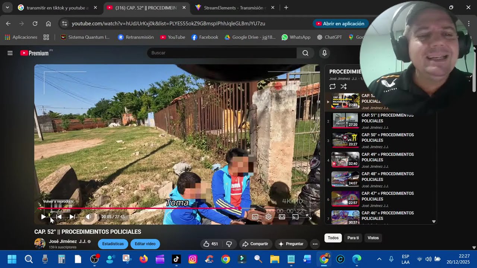Enter fullscreen mode on the video
477x268 pixels.
[309, 217]
